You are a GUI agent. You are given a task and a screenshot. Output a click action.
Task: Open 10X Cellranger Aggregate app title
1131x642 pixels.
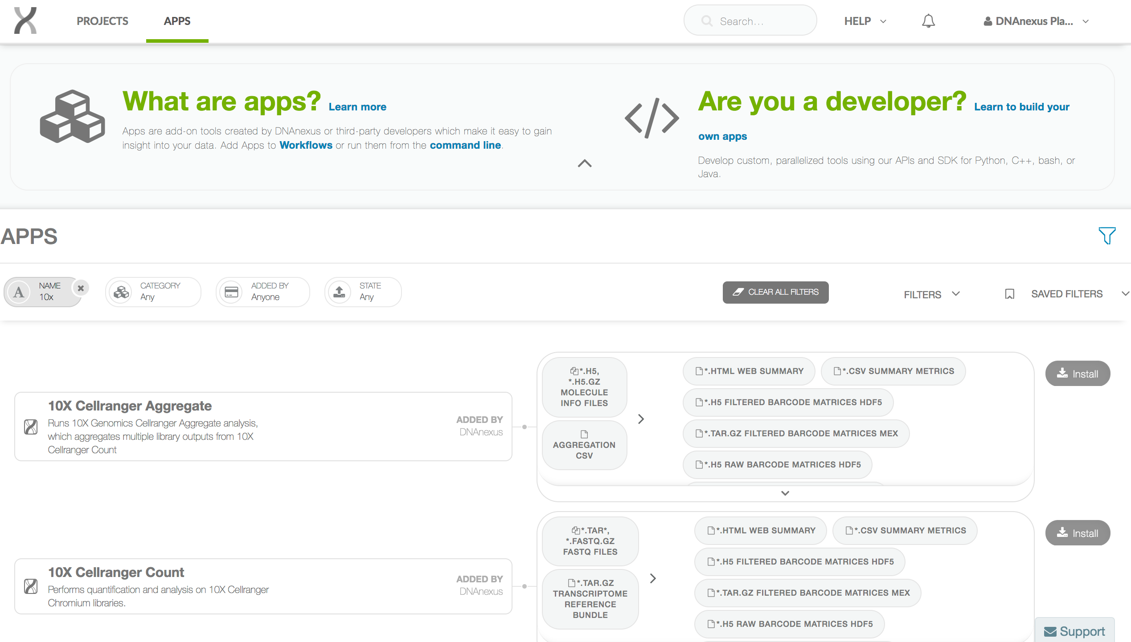(130, 406)
